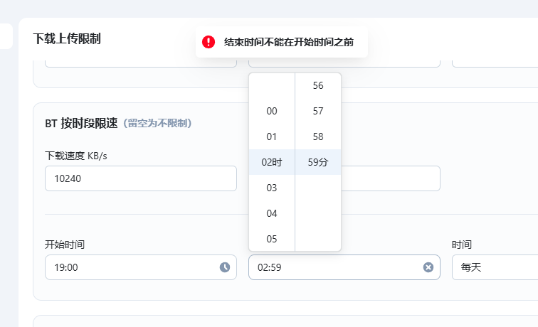Open the 每天 time dropdown

click(x=495, y=267)
